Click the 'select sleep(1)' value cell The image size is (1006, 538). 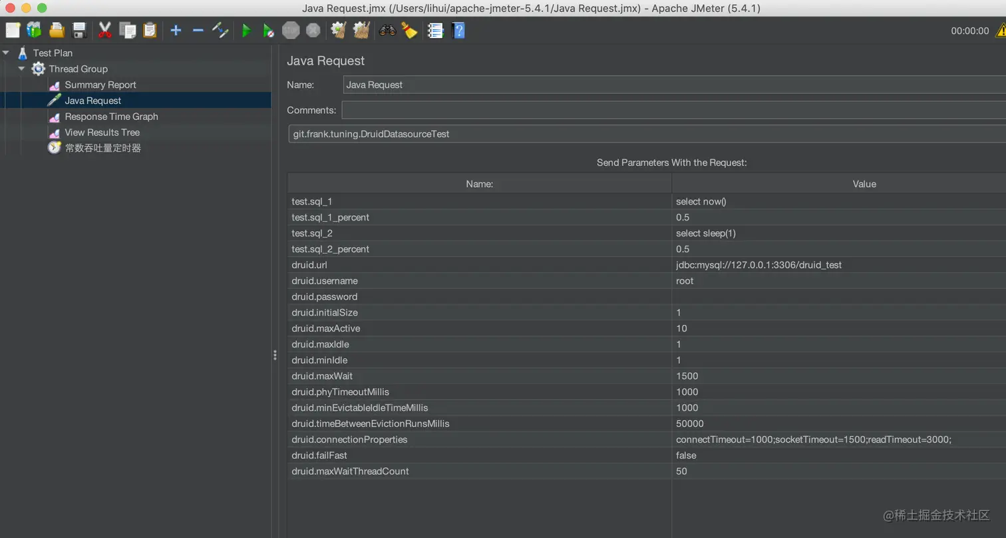(838, 233)
